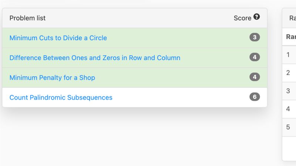
Task: Click the score badge showing 3
Action: pyautogui.click(x=255, y=37)
